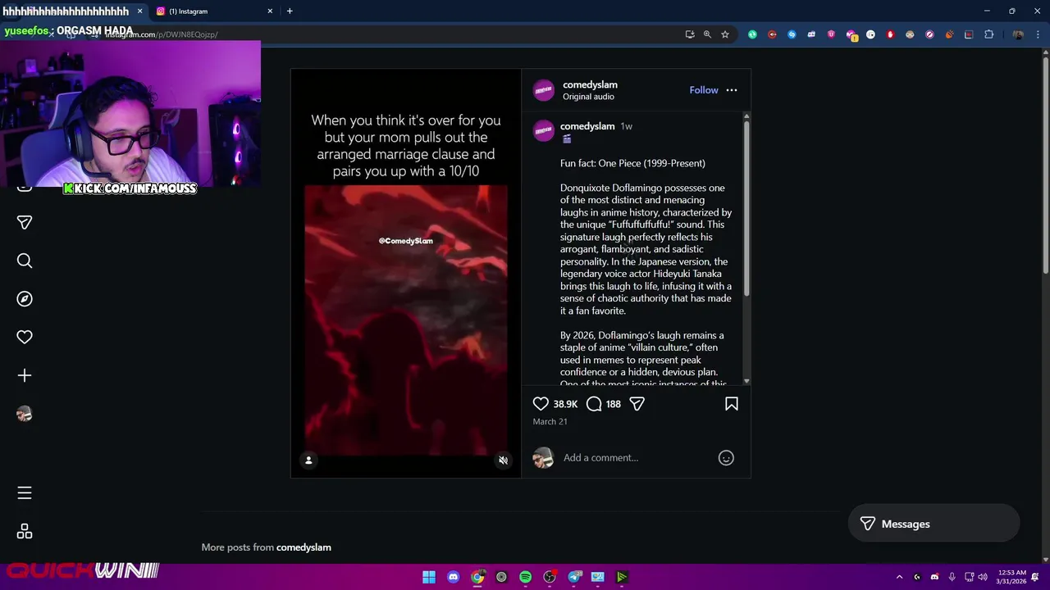1050x590 pixels.
Task: Open the comedyslam link under More posts
Action: coord(304,547)
